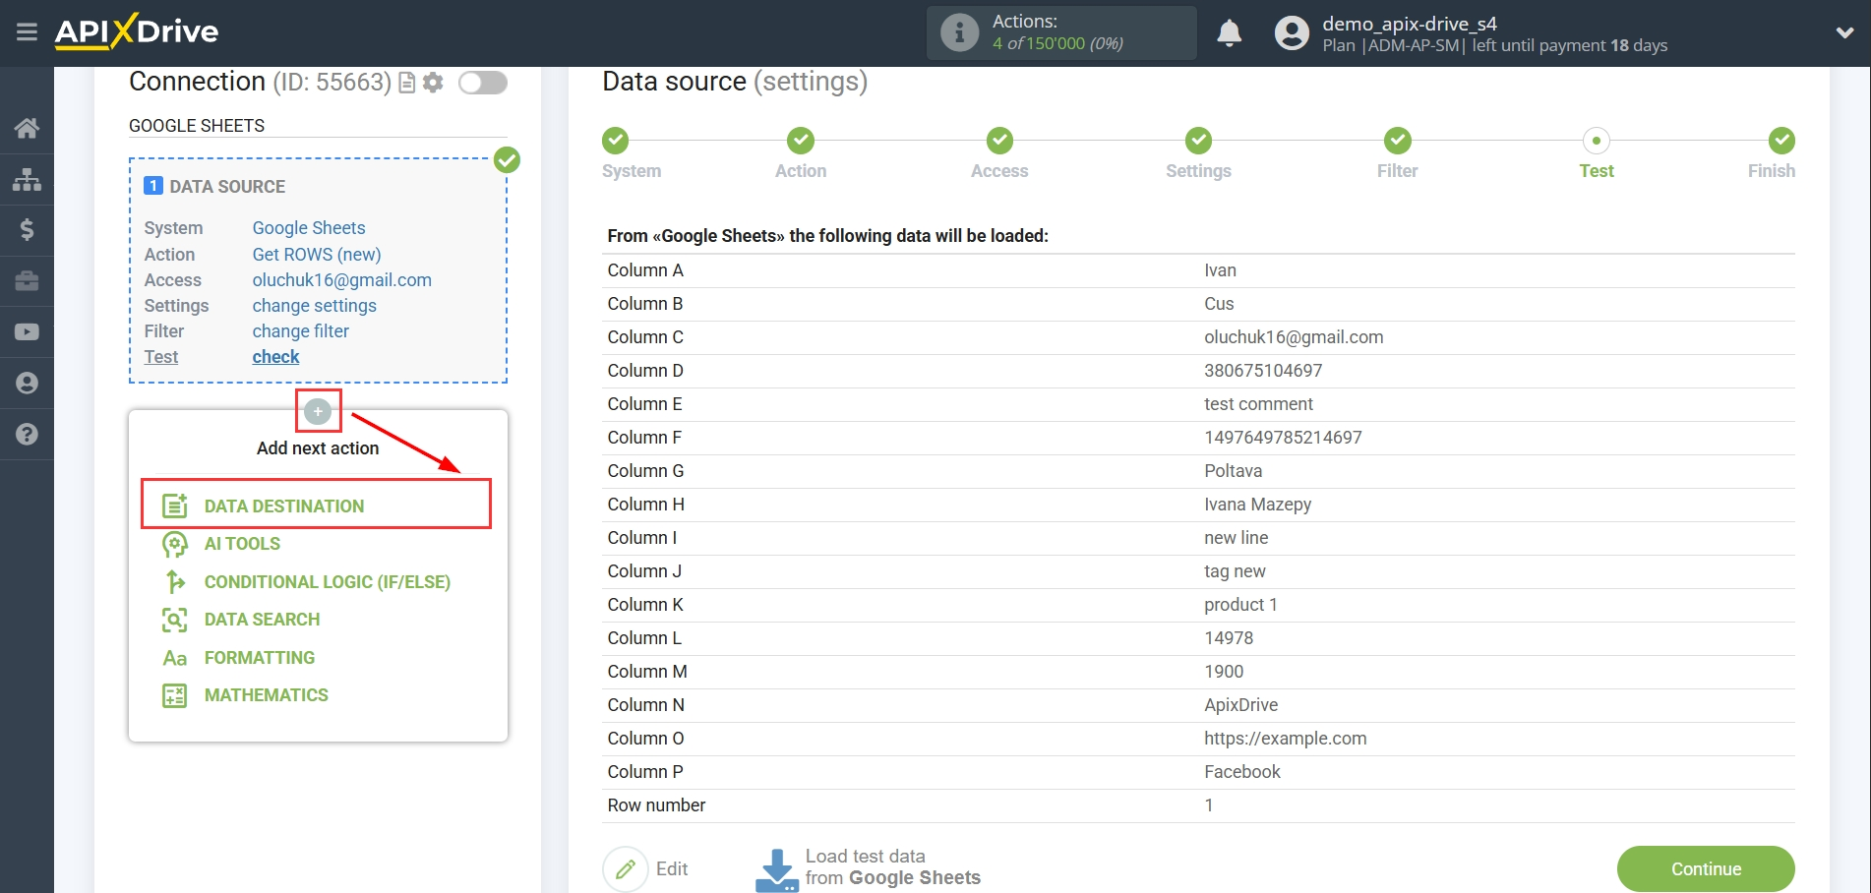This screenshot has height=893, width=1871.
Task: Click the plus add-action button
Action: [318, 411]
